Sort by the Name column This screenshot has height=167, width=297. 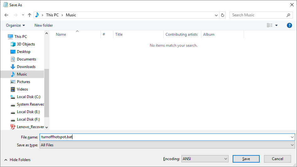61,34
